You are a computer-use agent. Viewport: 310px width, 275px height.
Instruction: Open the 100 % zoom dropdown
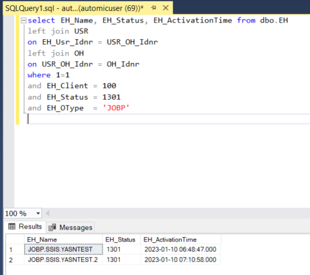[38, 213]
